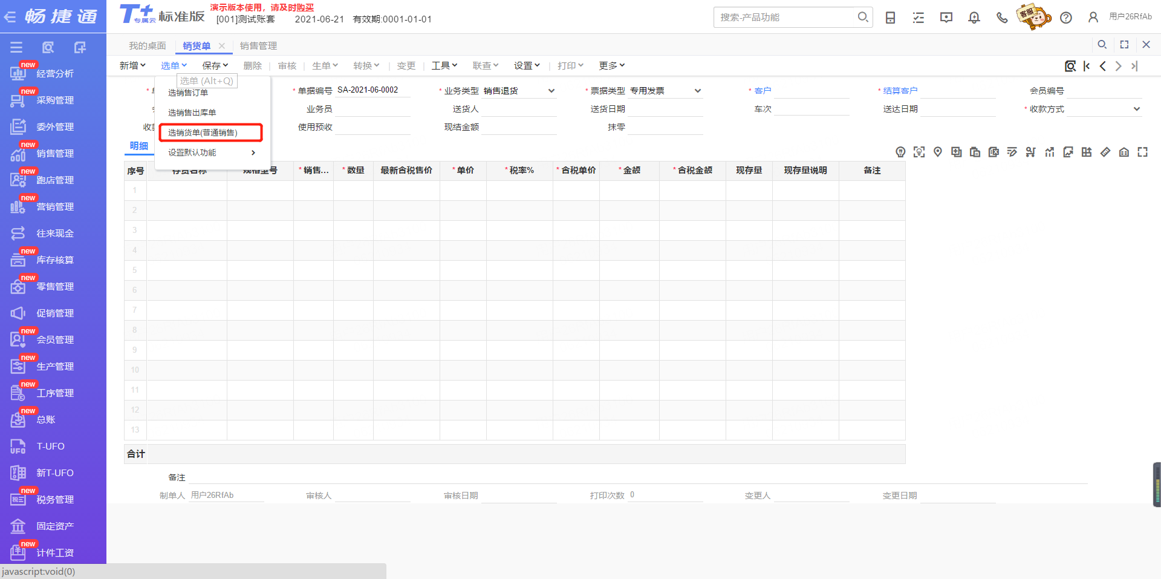Open the 销售管理 sidebar module
Viewport: 1161px width, 579px height.
point(53,154)
